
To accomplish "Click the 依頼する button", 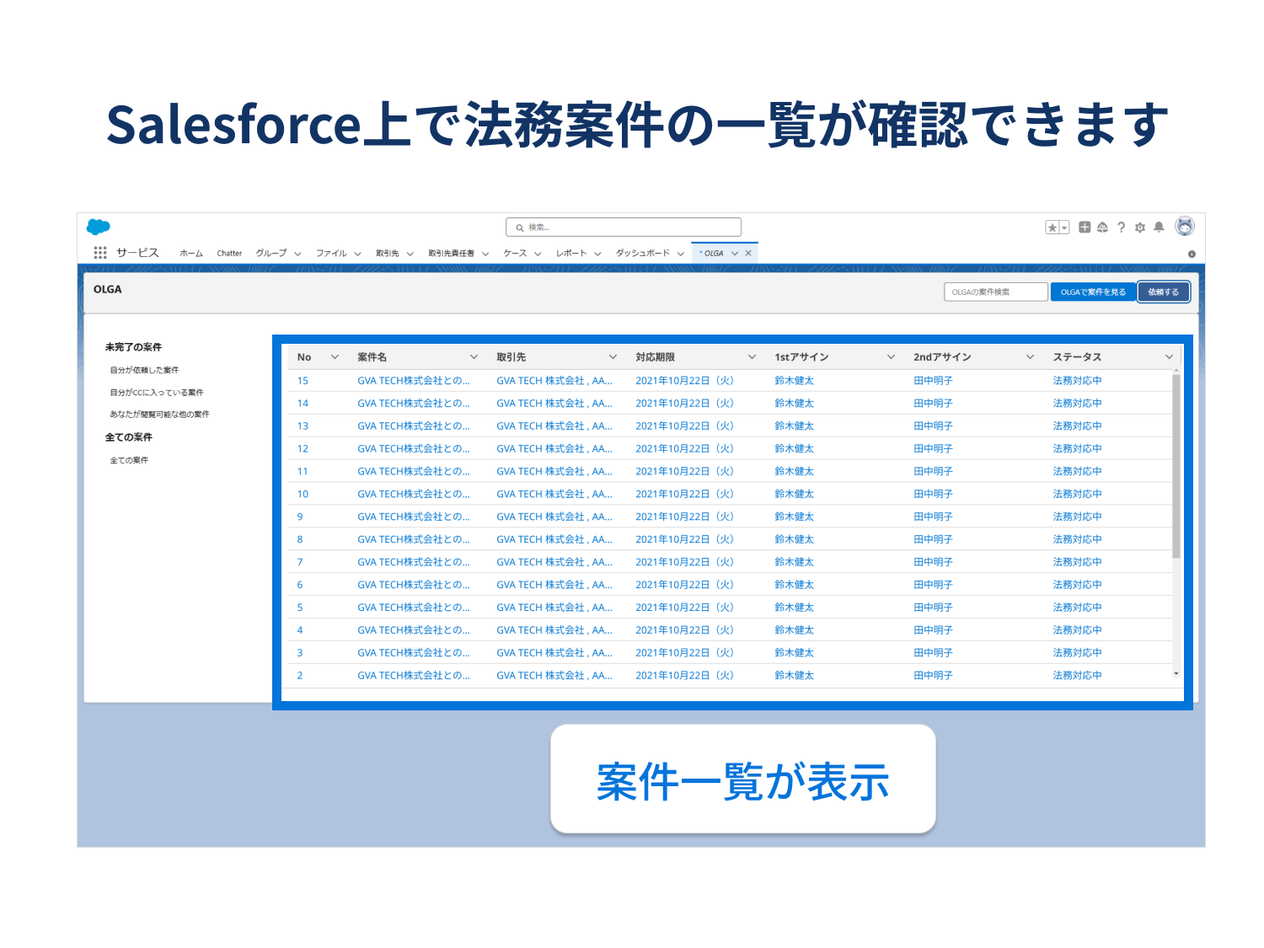I will (x=1163, y=292).
